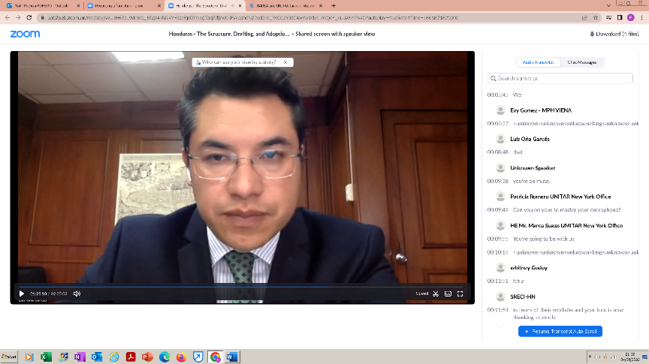The image size is (649, 364).
Task: Toggle closed captions on the video
Action: [448, 293]
